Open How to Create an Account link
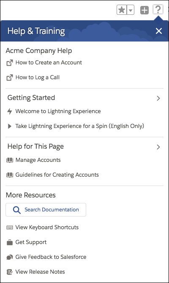The height and width of the screenshot is (283, 169). tap(49, 62)
